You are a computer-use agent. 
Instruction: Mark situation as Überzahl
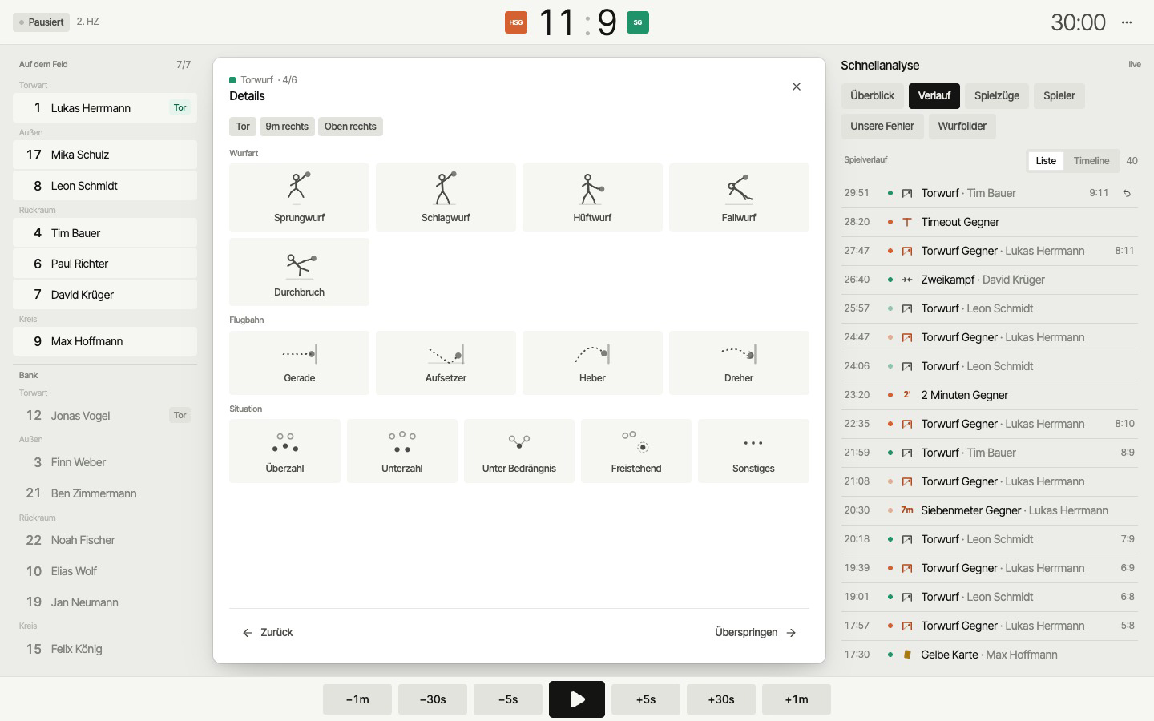click(284, 451)
